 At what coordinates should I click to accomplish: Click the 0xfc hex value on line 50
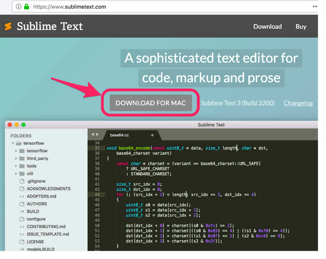tap(210, 226)
